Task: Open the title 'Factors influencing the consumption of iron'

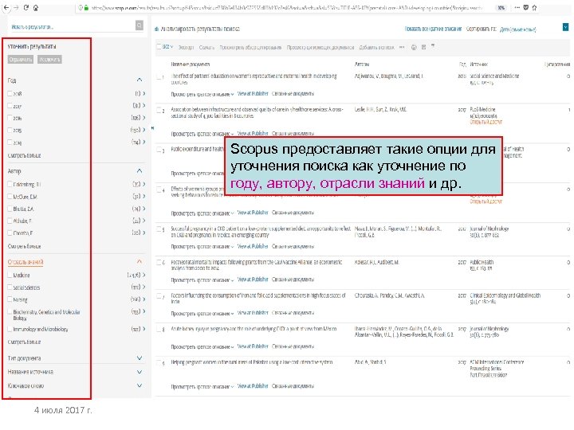Action: tap(258, 299)
